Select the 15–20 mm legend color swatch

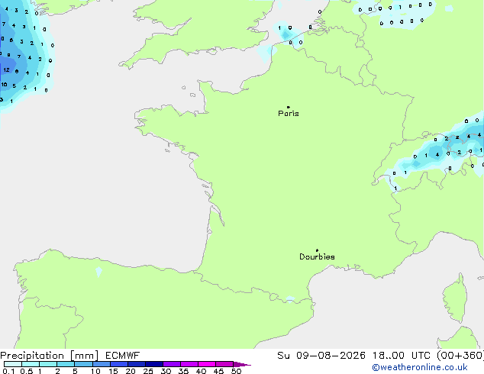click(118, 364)
